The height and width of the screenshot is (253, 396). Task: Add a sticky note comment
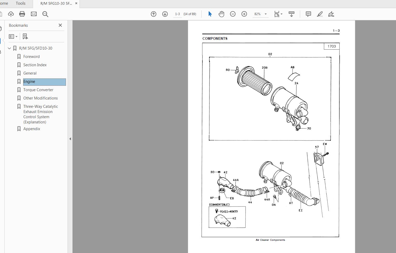(308, 14)
